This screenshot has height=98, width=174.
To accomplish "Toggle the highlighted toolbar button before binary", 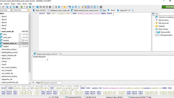I will 85,7.
